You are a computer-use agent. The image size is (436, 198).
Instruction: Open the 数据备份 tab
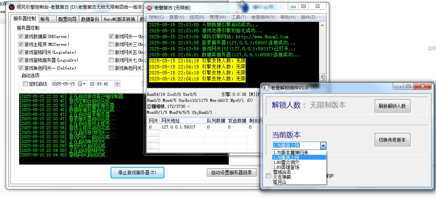[x=90, y=19]
